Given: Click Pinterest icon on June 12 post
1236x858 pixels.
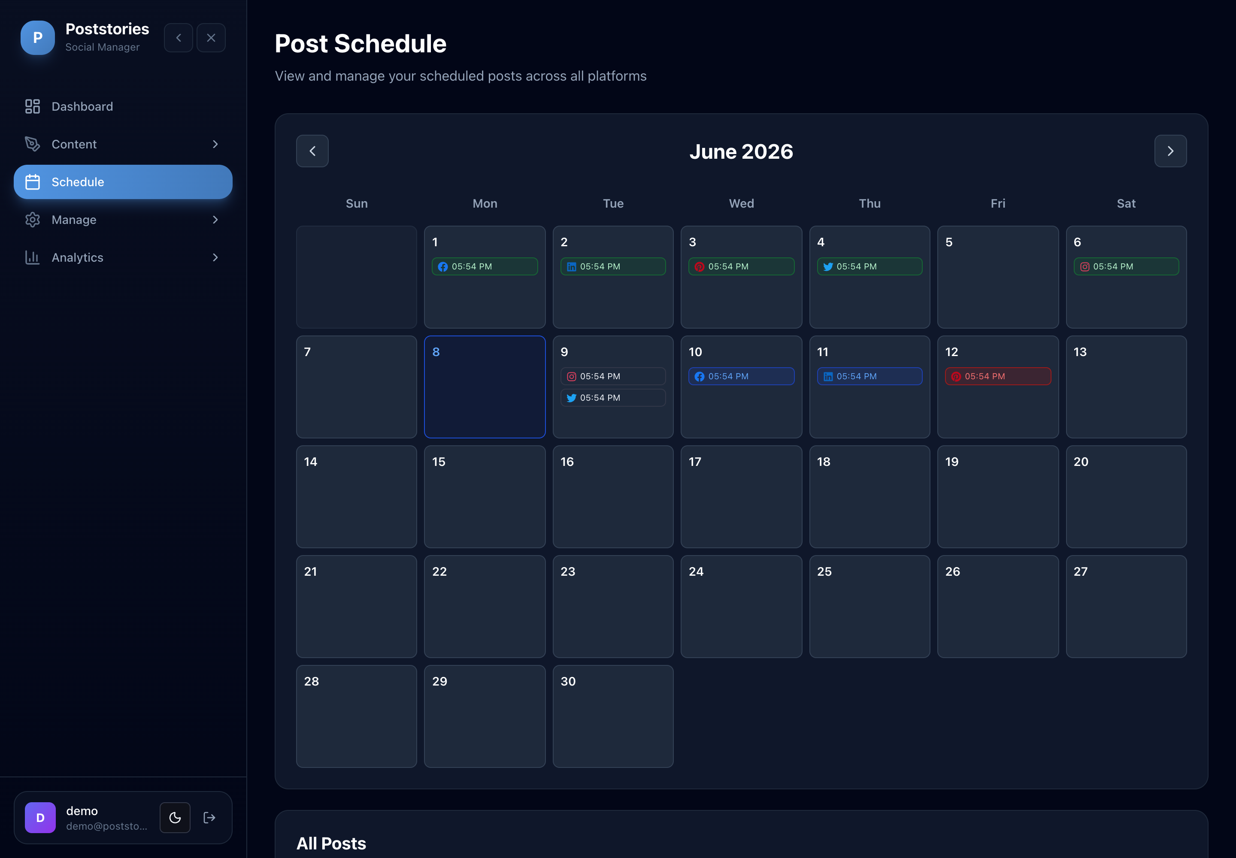Looking at the screenshot, I should coord(956,376).
